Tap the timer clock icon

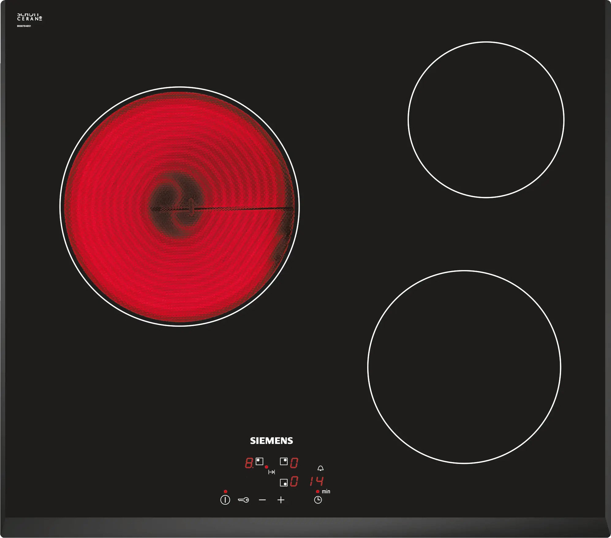[318, 500]
